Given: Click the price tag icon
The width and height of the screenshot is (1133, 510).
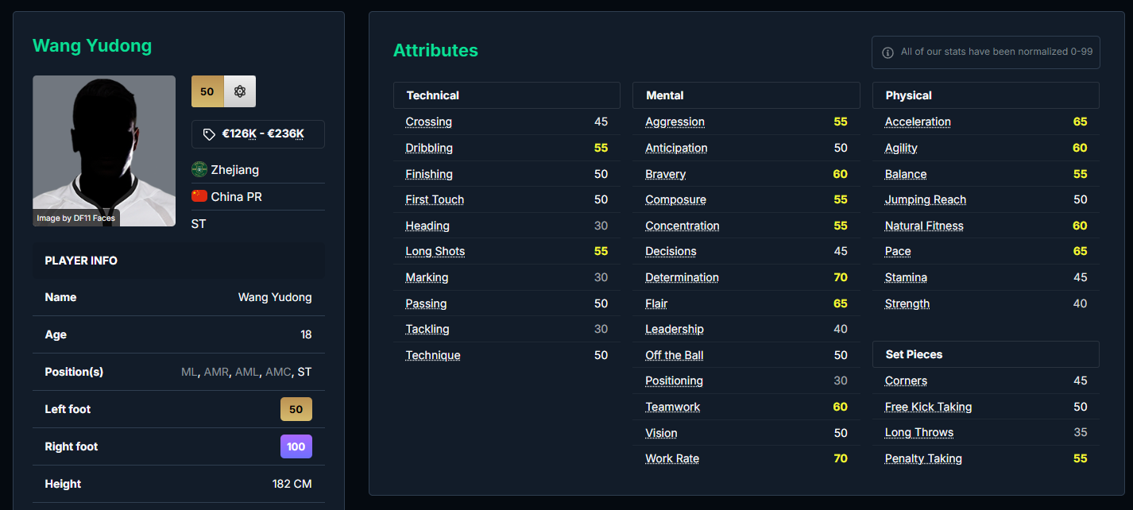Looking at the screenshot, I should [209, 134].
